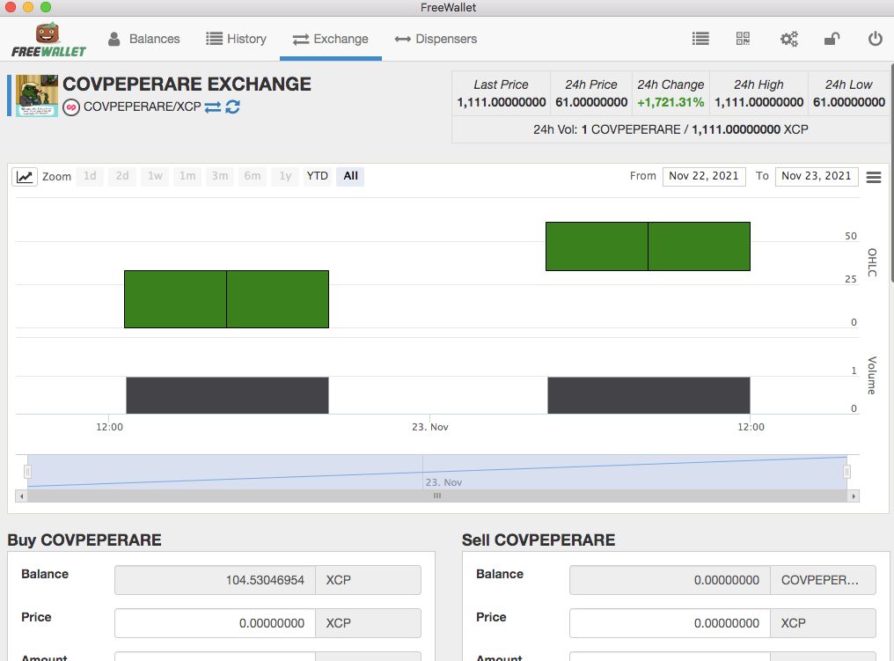
Task: Open the Dispensers tab
Action: [x=436, y=39]
